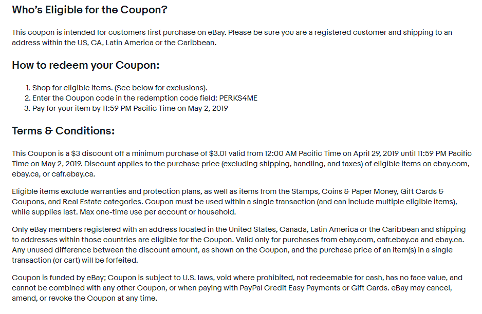The width and height of the screenshot is (482, 314).
Task: Click 'Coupon is funded by eBay' sentence
Action: point(58,278)
